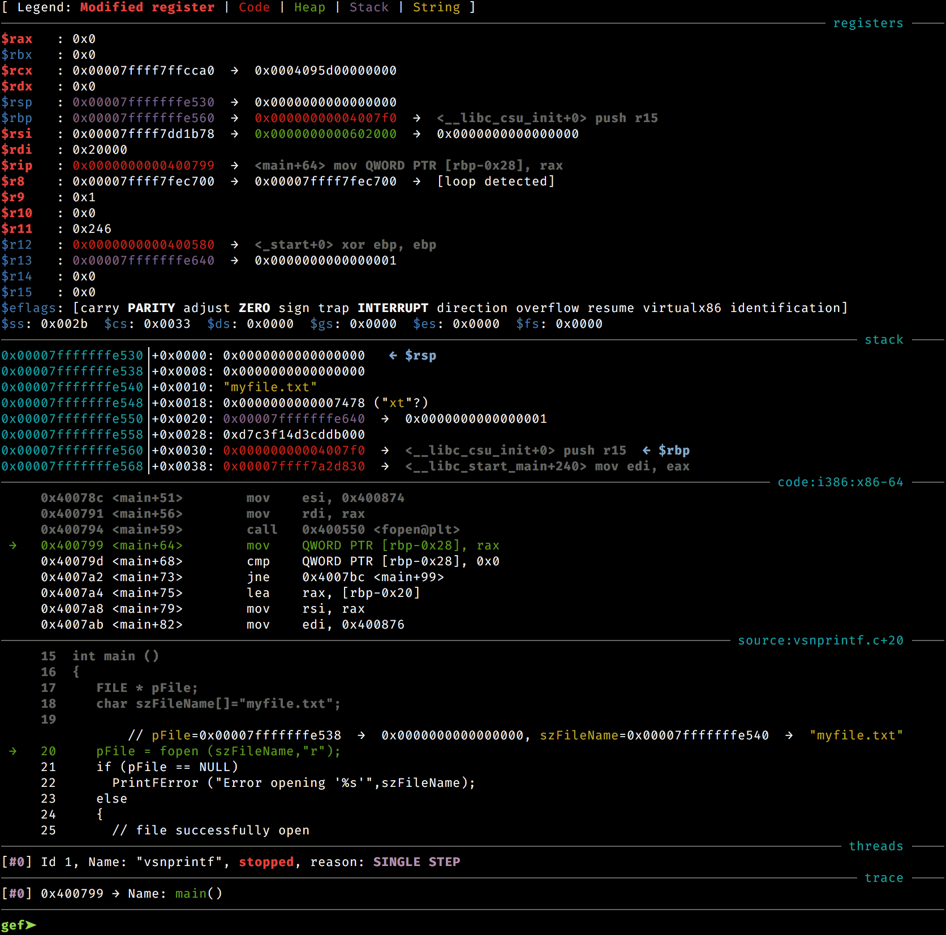Click <_start+0> xor ebp, ebp text
This screenshot has width=946, height=935.
coord(345,245)
